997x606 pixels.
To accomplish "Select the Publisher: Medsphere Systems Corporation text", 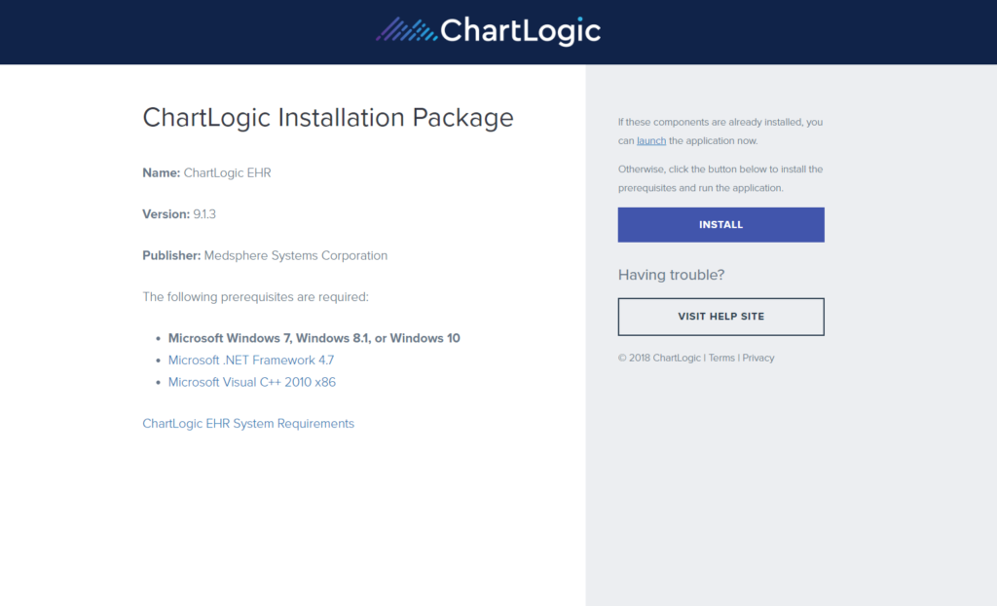I will click(x=265, y=256).
